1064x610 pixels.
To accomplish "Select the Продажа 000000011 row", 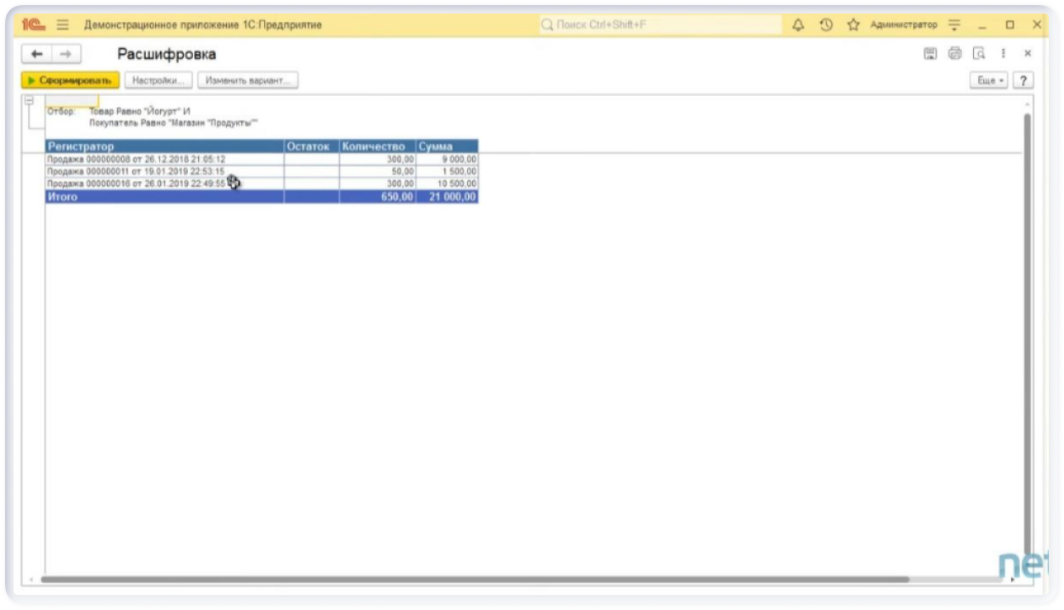I will click(x=136, y=171).
